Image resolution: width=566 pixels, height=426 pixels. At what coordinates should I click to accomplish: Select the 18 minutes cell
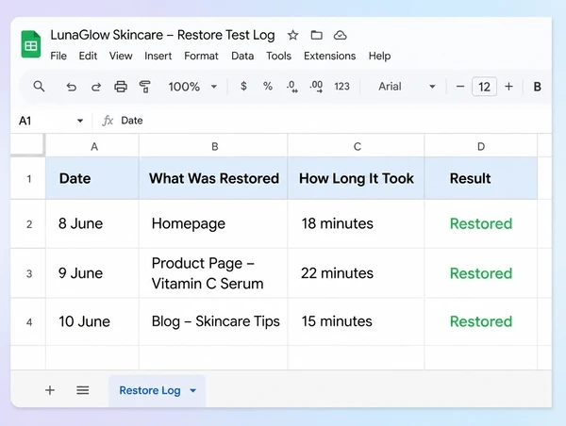click(356, 223)
